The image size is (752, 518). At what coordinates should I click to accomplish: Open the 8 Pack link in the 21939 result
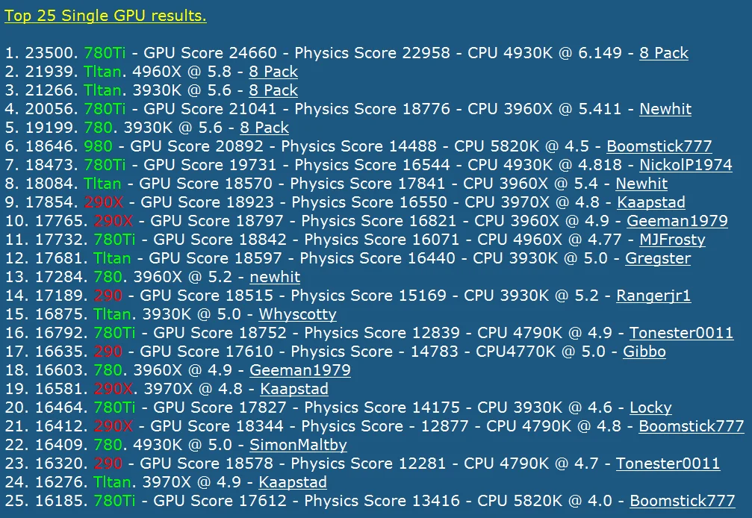pyautogui.click(x=273, y=72)
